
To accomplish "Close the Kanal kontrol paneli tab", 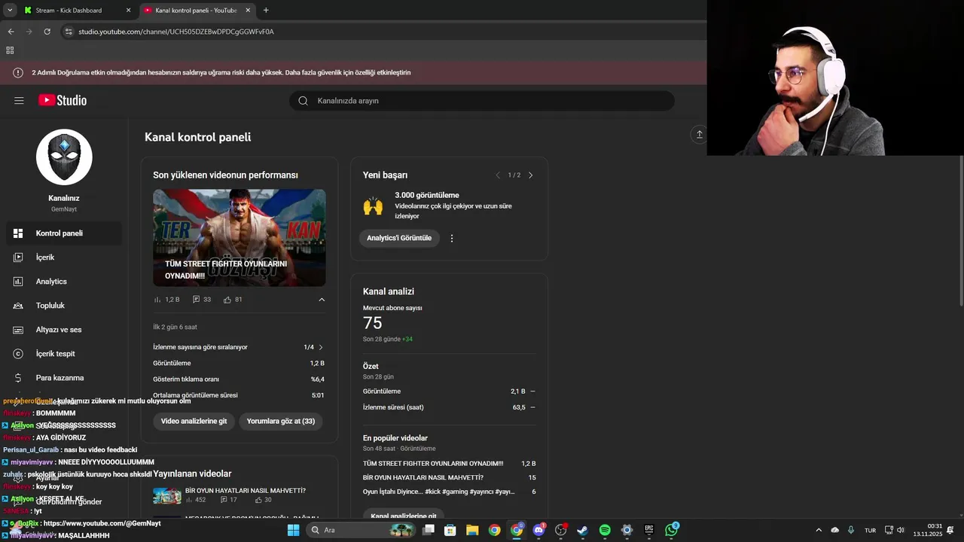I will click(248, 11).
